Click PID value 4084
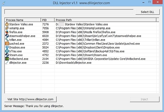This screenshot has height=112, width=164. 45,40
